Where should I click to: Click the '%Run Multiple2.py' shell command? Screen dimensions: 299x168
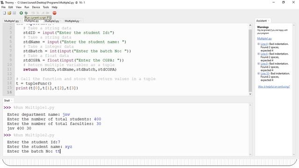click(34, 135)
